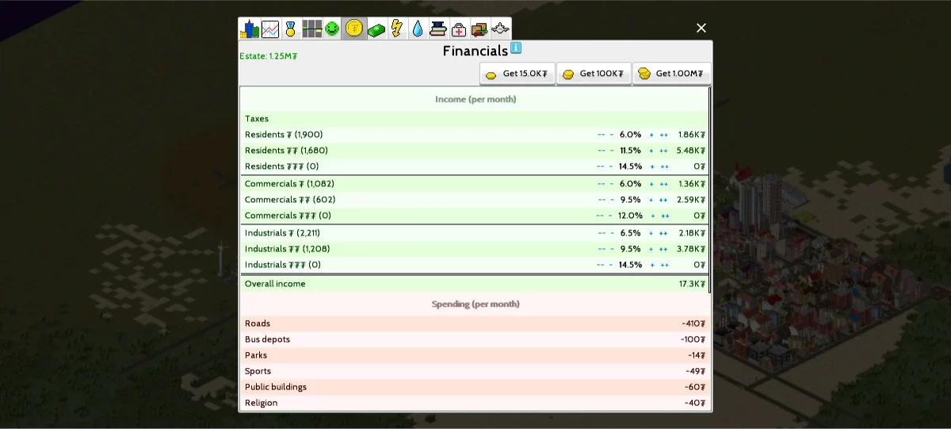This screenshot has width=951, height=429.
Task: Open the water drop tab
Action: click(418, 29)
